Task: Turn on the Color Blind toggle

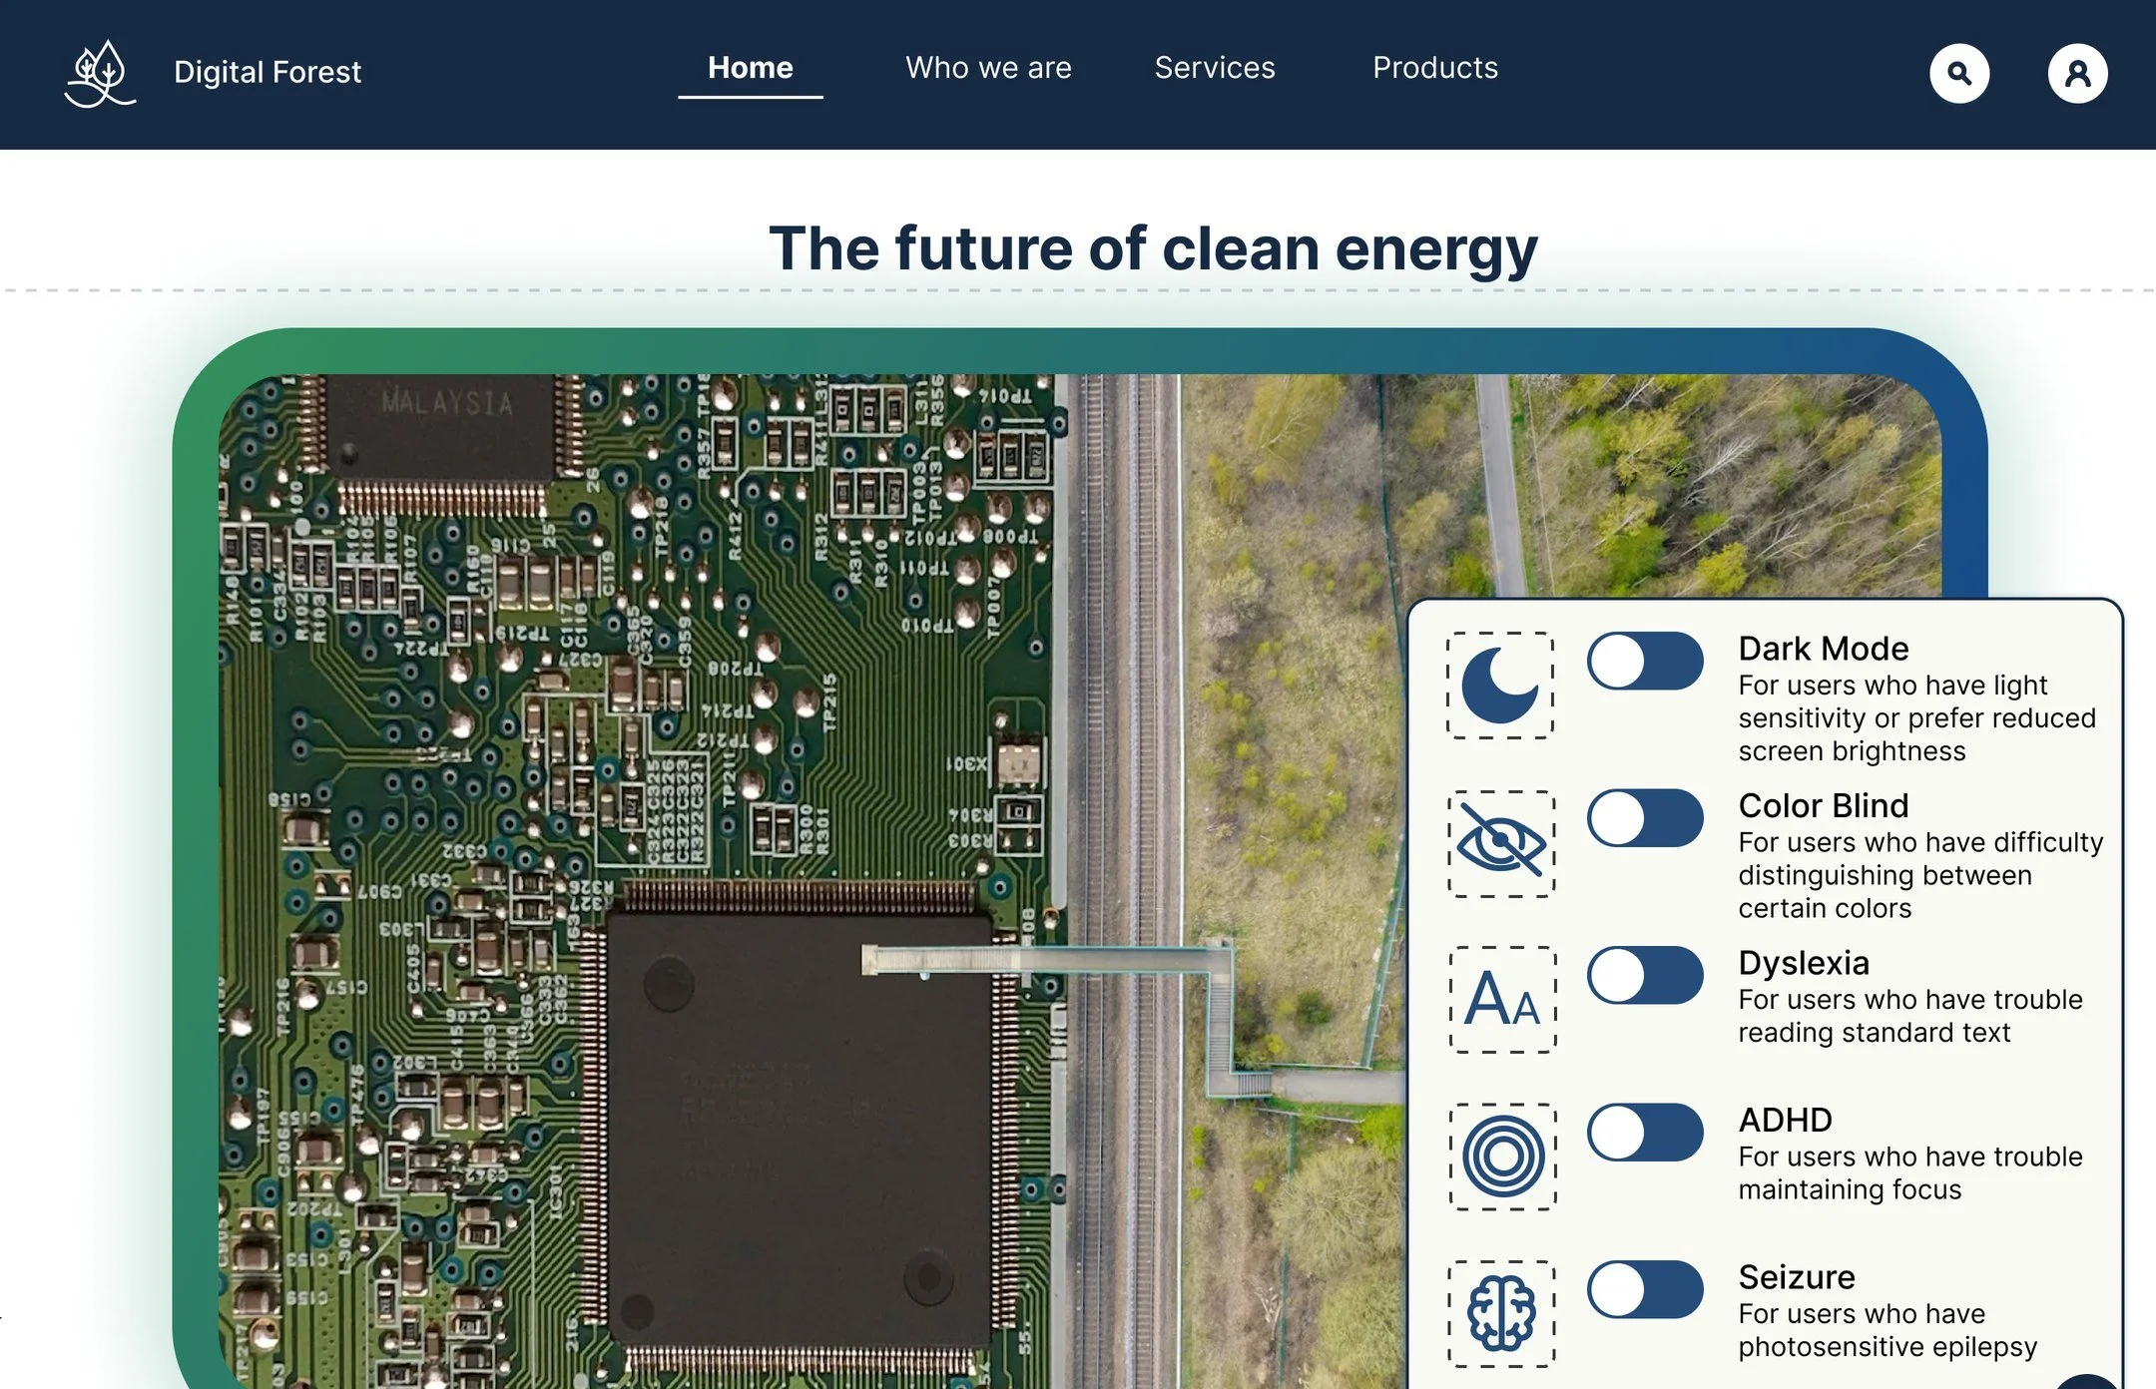Action: pos(1645,818)
